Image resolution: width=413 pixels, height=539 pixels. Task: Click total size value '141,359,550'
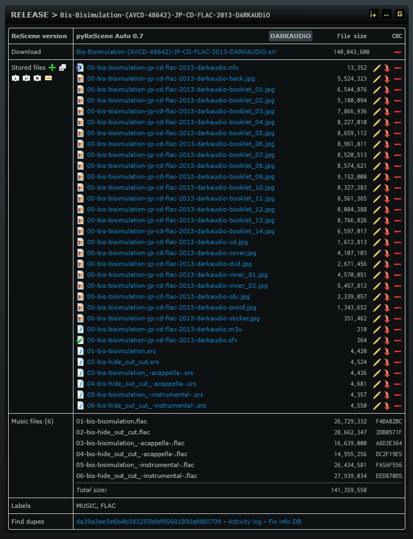[349, 490]
